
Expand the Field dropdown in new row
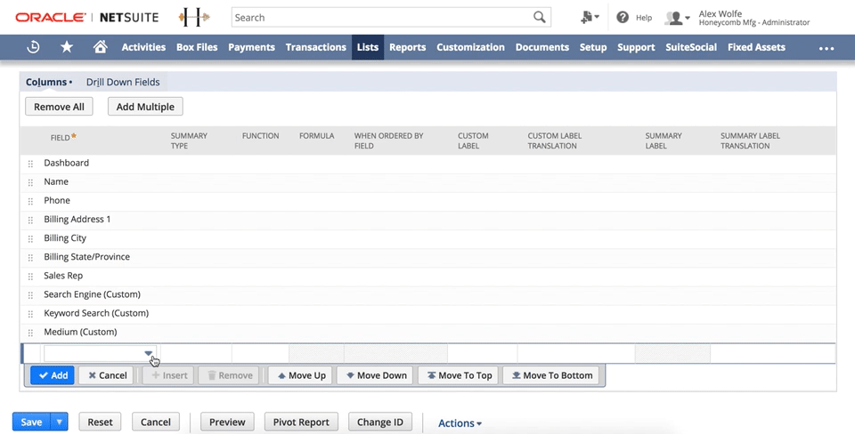tap(148, 353)
